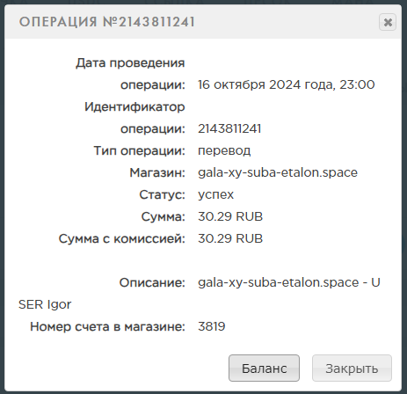Viewport: 407px width, 394px height.
Task: Click the dialog title ОПЕРАЦИЯ №2143811241
Action: [107, 22]
